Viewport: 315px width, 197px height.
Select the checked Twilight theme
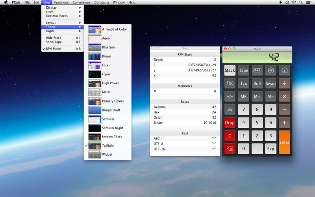point(108,146)
